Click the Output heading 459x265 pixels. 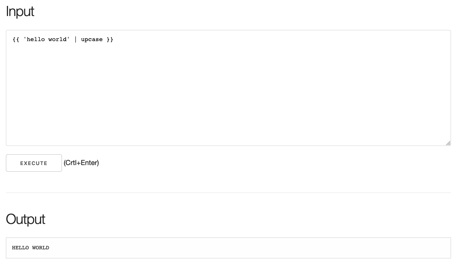pyautogui.click(x=25, y=219)
